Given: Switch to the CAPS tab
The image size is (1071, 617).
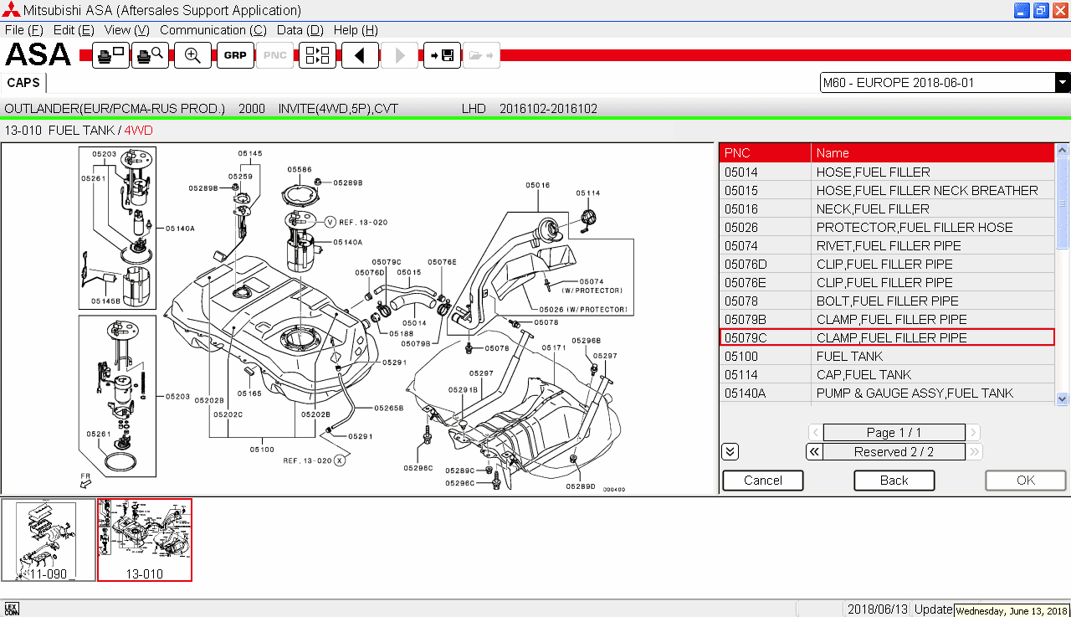Looking at the screenshot, I should [23, 83].
